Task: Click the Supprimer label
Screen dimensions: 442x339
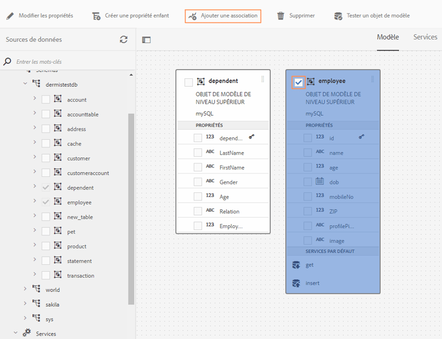Action: 302,16
